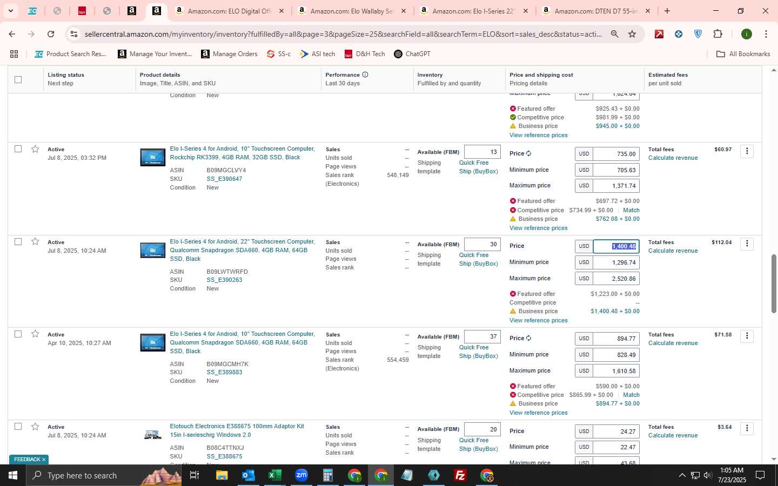This screenshot has height=486, width=778.
Task: Switch to Elo Wallaby tab
Action: pos(351,11)
